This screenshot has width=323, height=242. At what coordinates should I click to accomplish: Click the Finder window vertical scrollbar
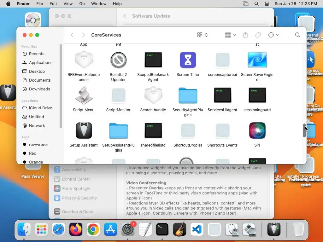point(304,130)
